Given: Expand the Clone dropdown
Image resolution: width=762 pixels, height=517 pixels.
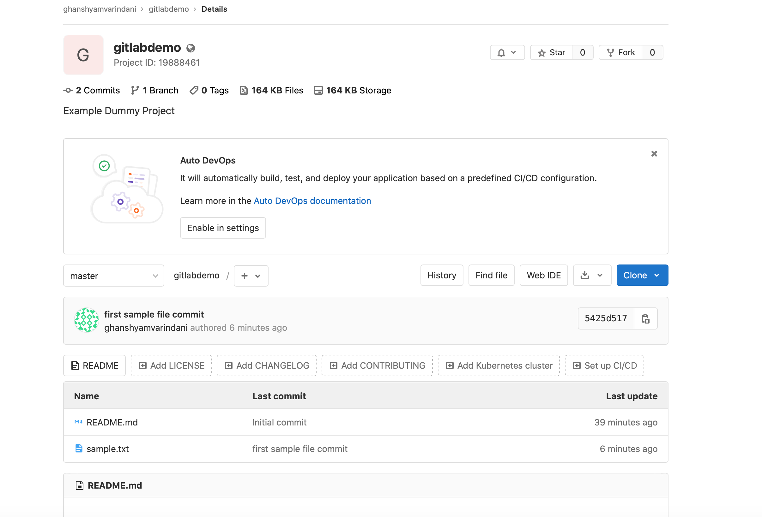Looking at the screenshot, I should coord(642,275).
